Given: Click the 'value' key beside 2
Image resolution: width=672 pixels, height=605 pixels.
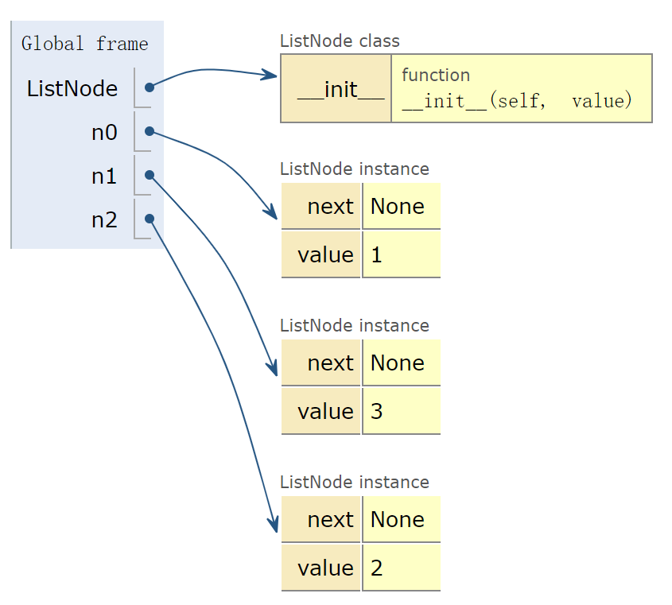Looking at the screenshot, I should click(x=321, y=568).
